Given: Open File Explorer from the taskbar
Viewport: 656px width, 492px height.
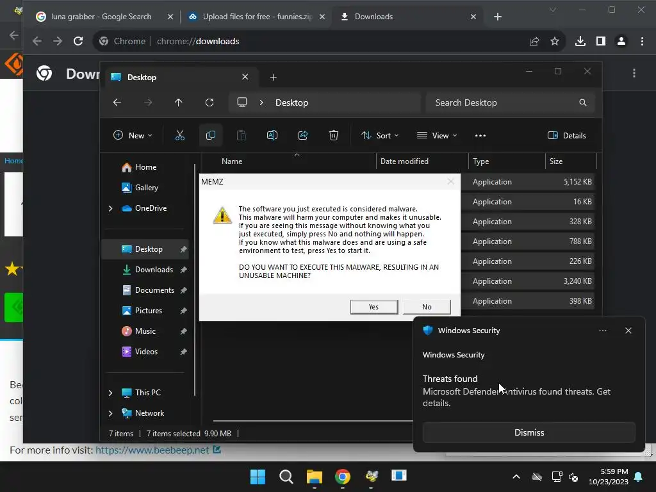Looking at the screenshot, I should click(314, 477).
